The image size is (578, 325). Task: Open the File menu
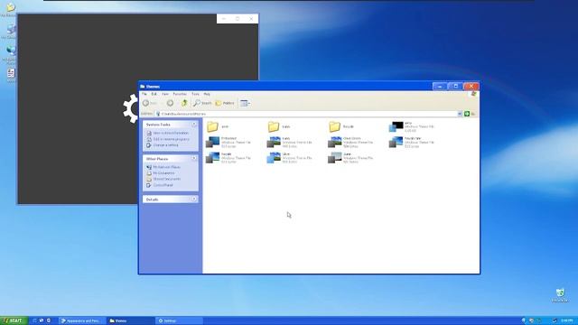(144, 94)
